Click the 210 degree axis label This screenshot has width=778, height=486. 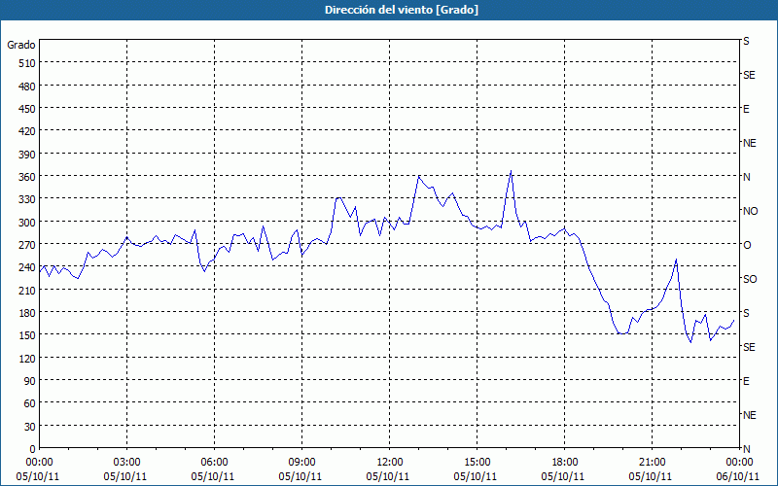27,291
